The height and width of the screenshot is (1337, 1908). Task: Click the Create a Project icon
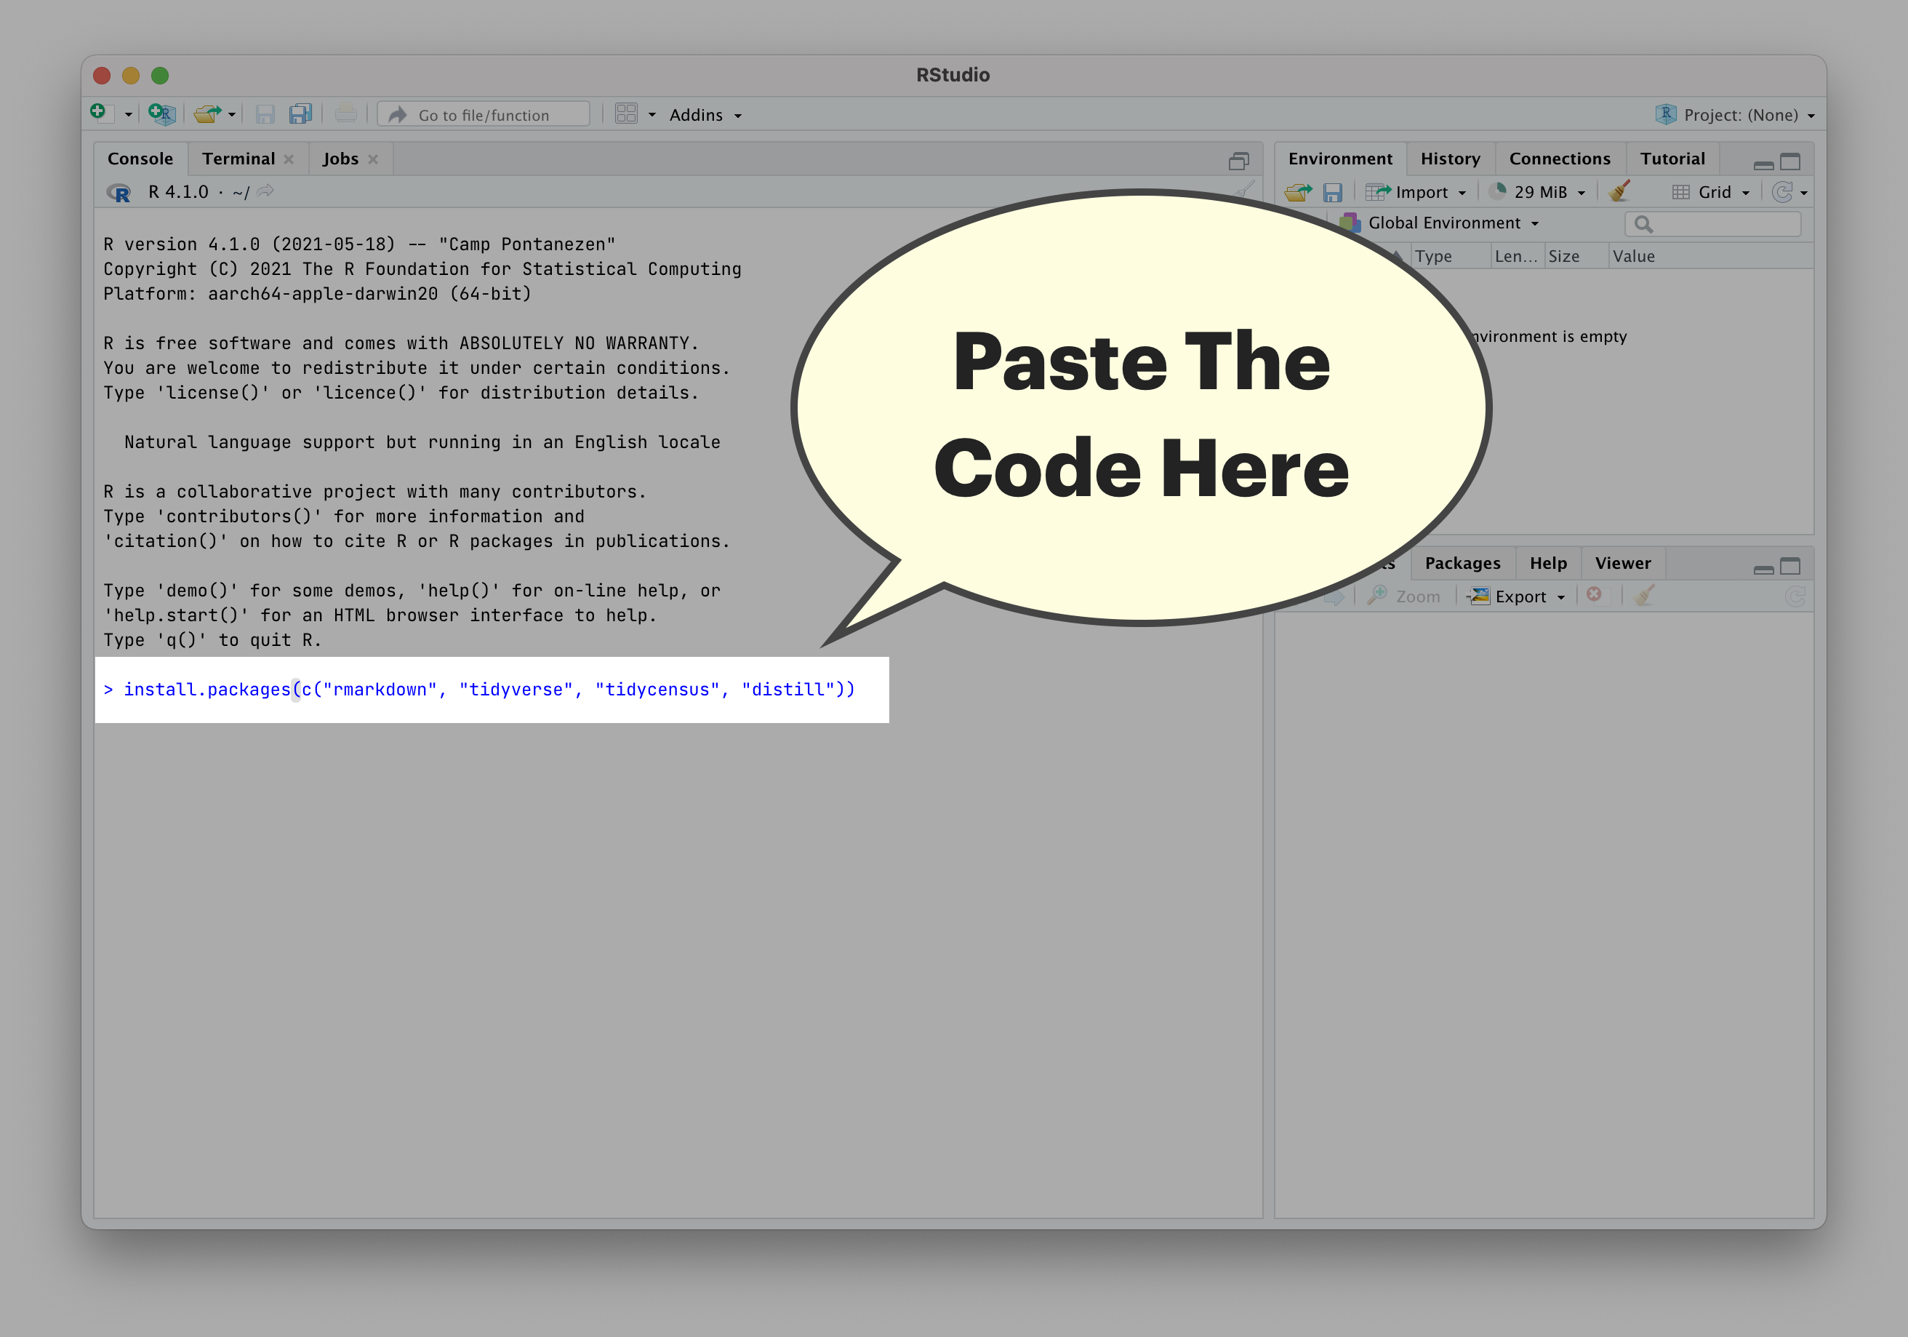pos(161,113)
